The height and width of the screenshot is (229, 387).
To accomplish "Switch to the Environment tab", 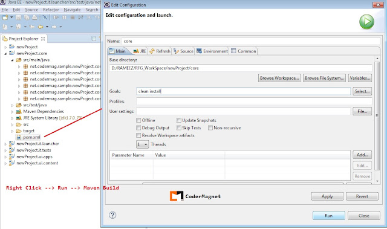I will (x=212, y=51).
